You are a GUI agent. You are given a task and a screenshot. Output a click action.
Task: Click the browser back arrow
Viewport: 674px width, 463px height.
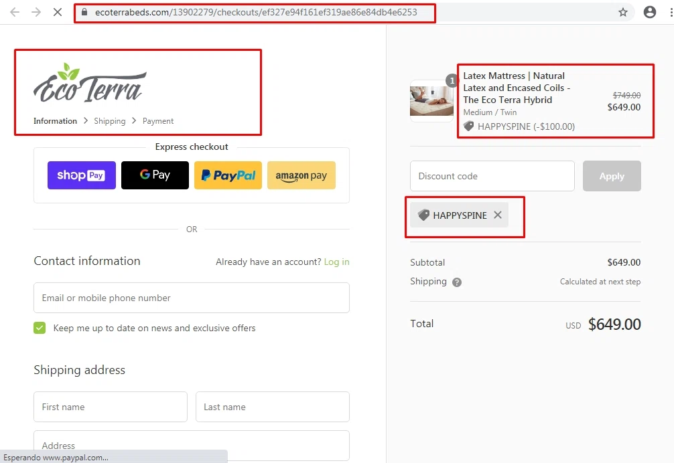(x=15, y=12)
